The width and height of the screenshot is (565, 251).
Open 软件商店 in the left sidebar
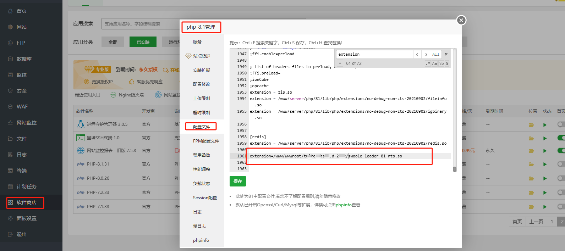(x=26, y=202)
